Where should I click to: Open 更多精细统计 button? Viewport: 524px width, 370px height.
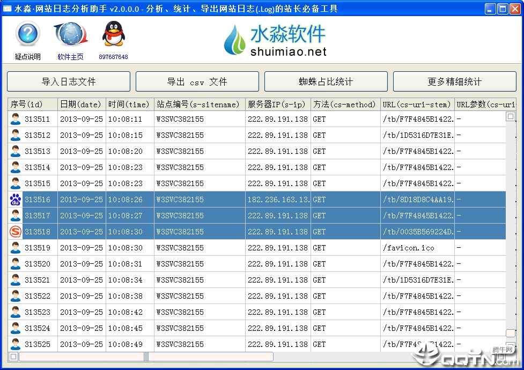tap(454, 82)
